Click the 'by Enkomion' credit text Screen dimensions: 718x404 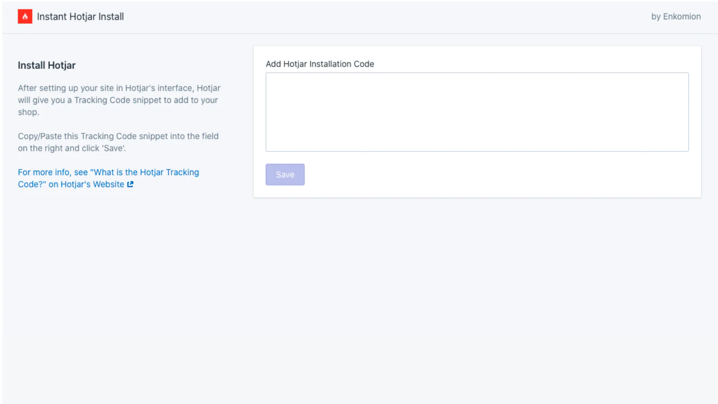(x=675, y=17)
